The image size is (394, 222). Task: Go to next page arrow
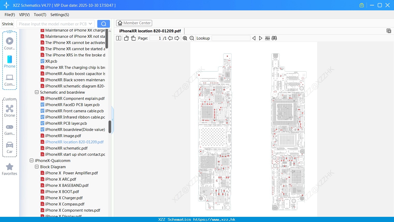click(x=177, y=38)
